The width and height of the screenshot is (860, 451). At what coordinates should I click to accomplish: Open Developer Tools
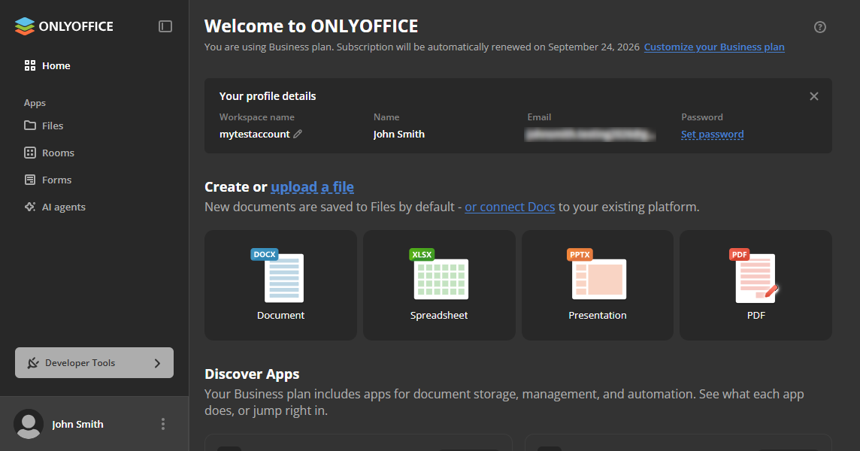click(x=94, y=362)
